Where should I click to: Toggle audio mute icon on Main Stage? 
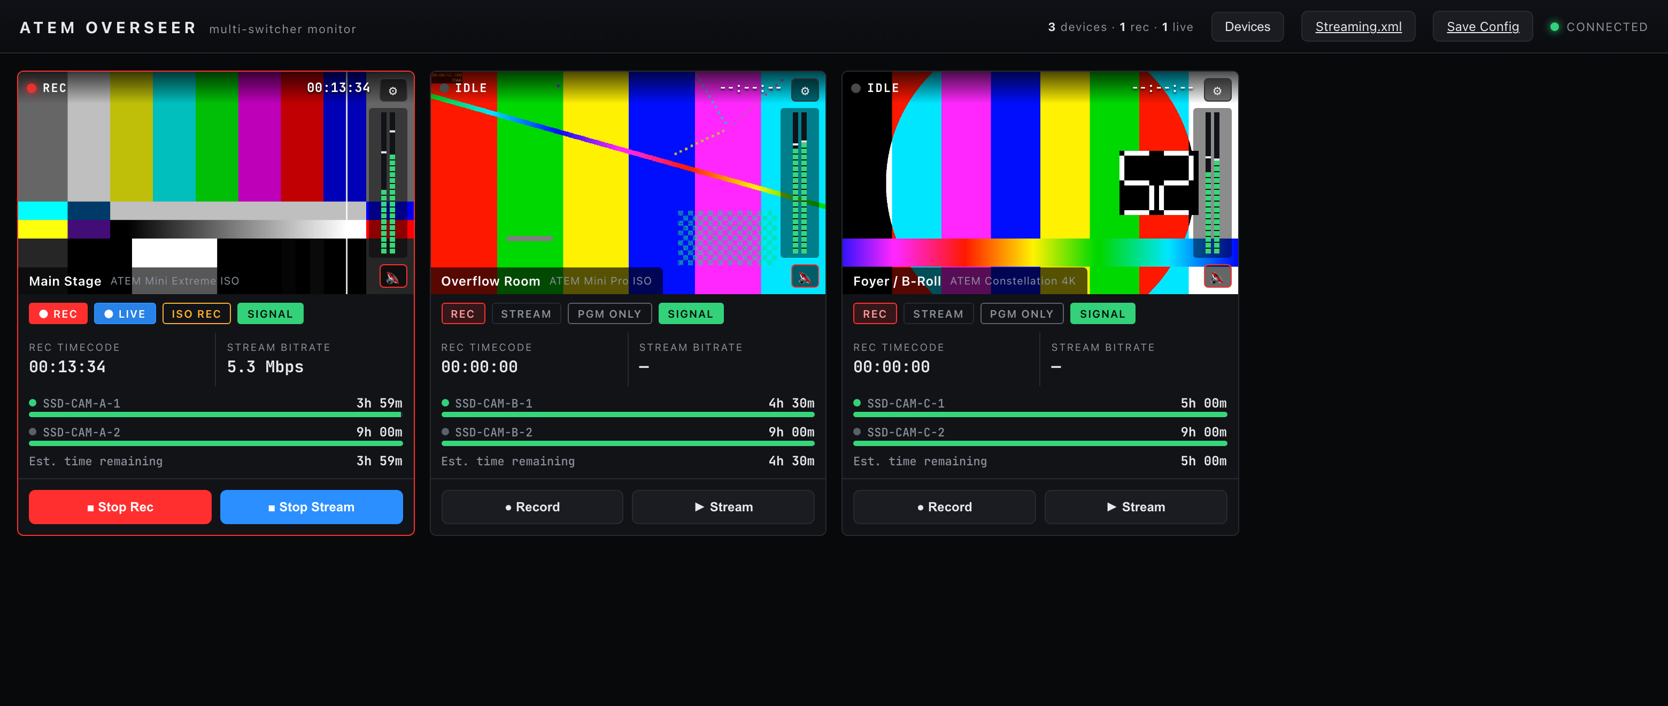pos(392,277)
